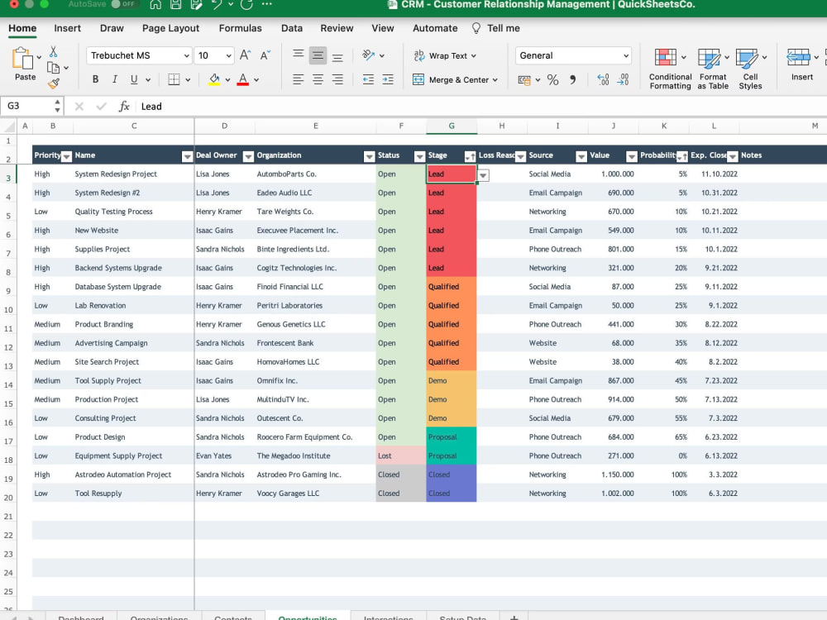Open the Organization column filter

click(x=369, y=156)
